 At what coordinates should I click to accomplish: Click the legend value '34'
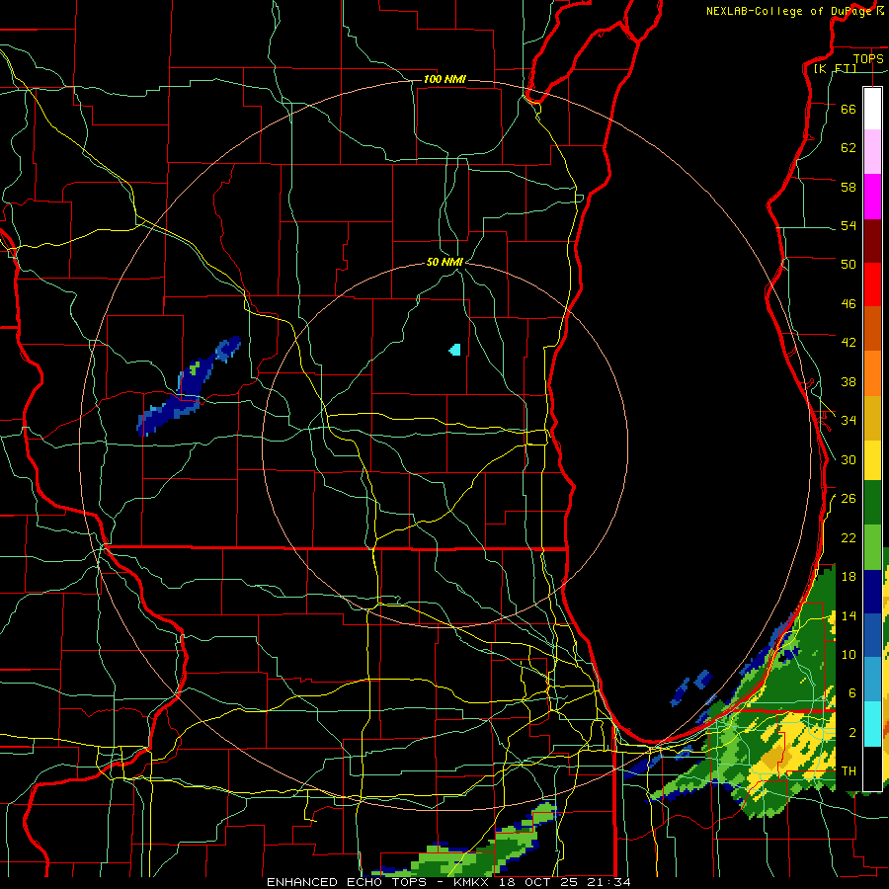pyautogui.click(x=849, y=420)
